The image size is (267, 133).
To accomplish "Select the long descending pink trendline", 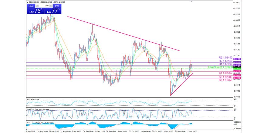I will [123, 34].
